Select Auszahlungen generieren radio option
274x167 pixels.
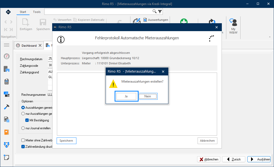click(23, 108)
